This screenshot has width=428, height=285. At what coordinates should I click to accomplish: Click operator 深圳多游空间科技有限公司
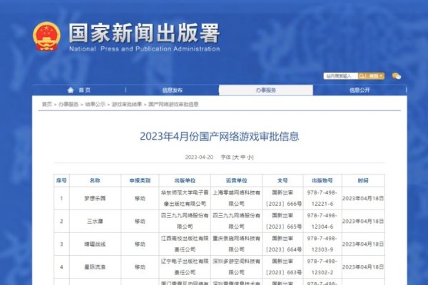[x=236, y=267]
